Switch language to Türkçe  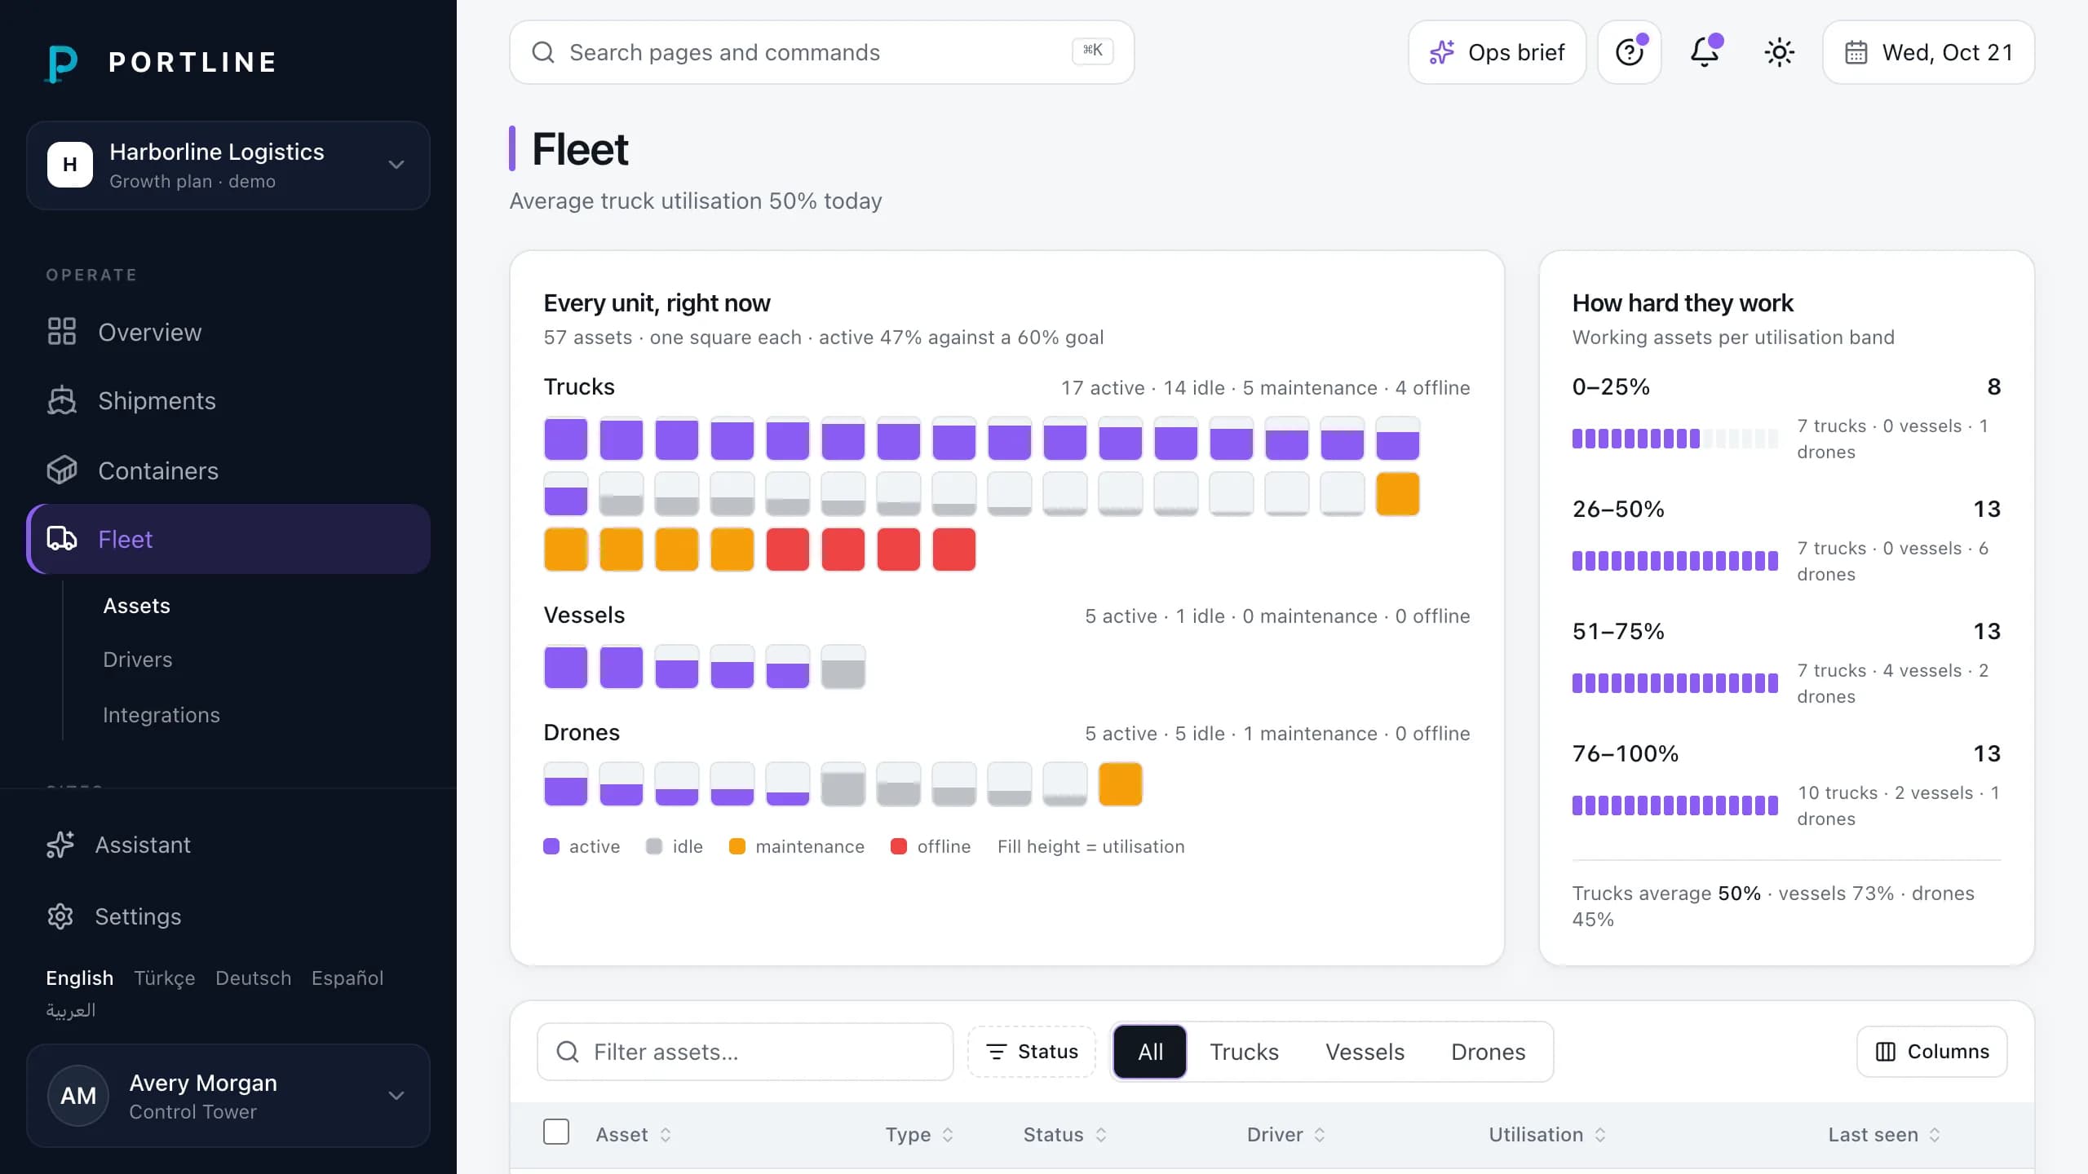point(164,978)
